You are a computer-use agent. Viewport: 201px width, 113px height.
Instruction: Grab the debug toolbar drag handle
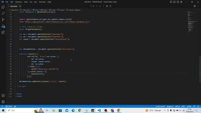tap(91, 6)
